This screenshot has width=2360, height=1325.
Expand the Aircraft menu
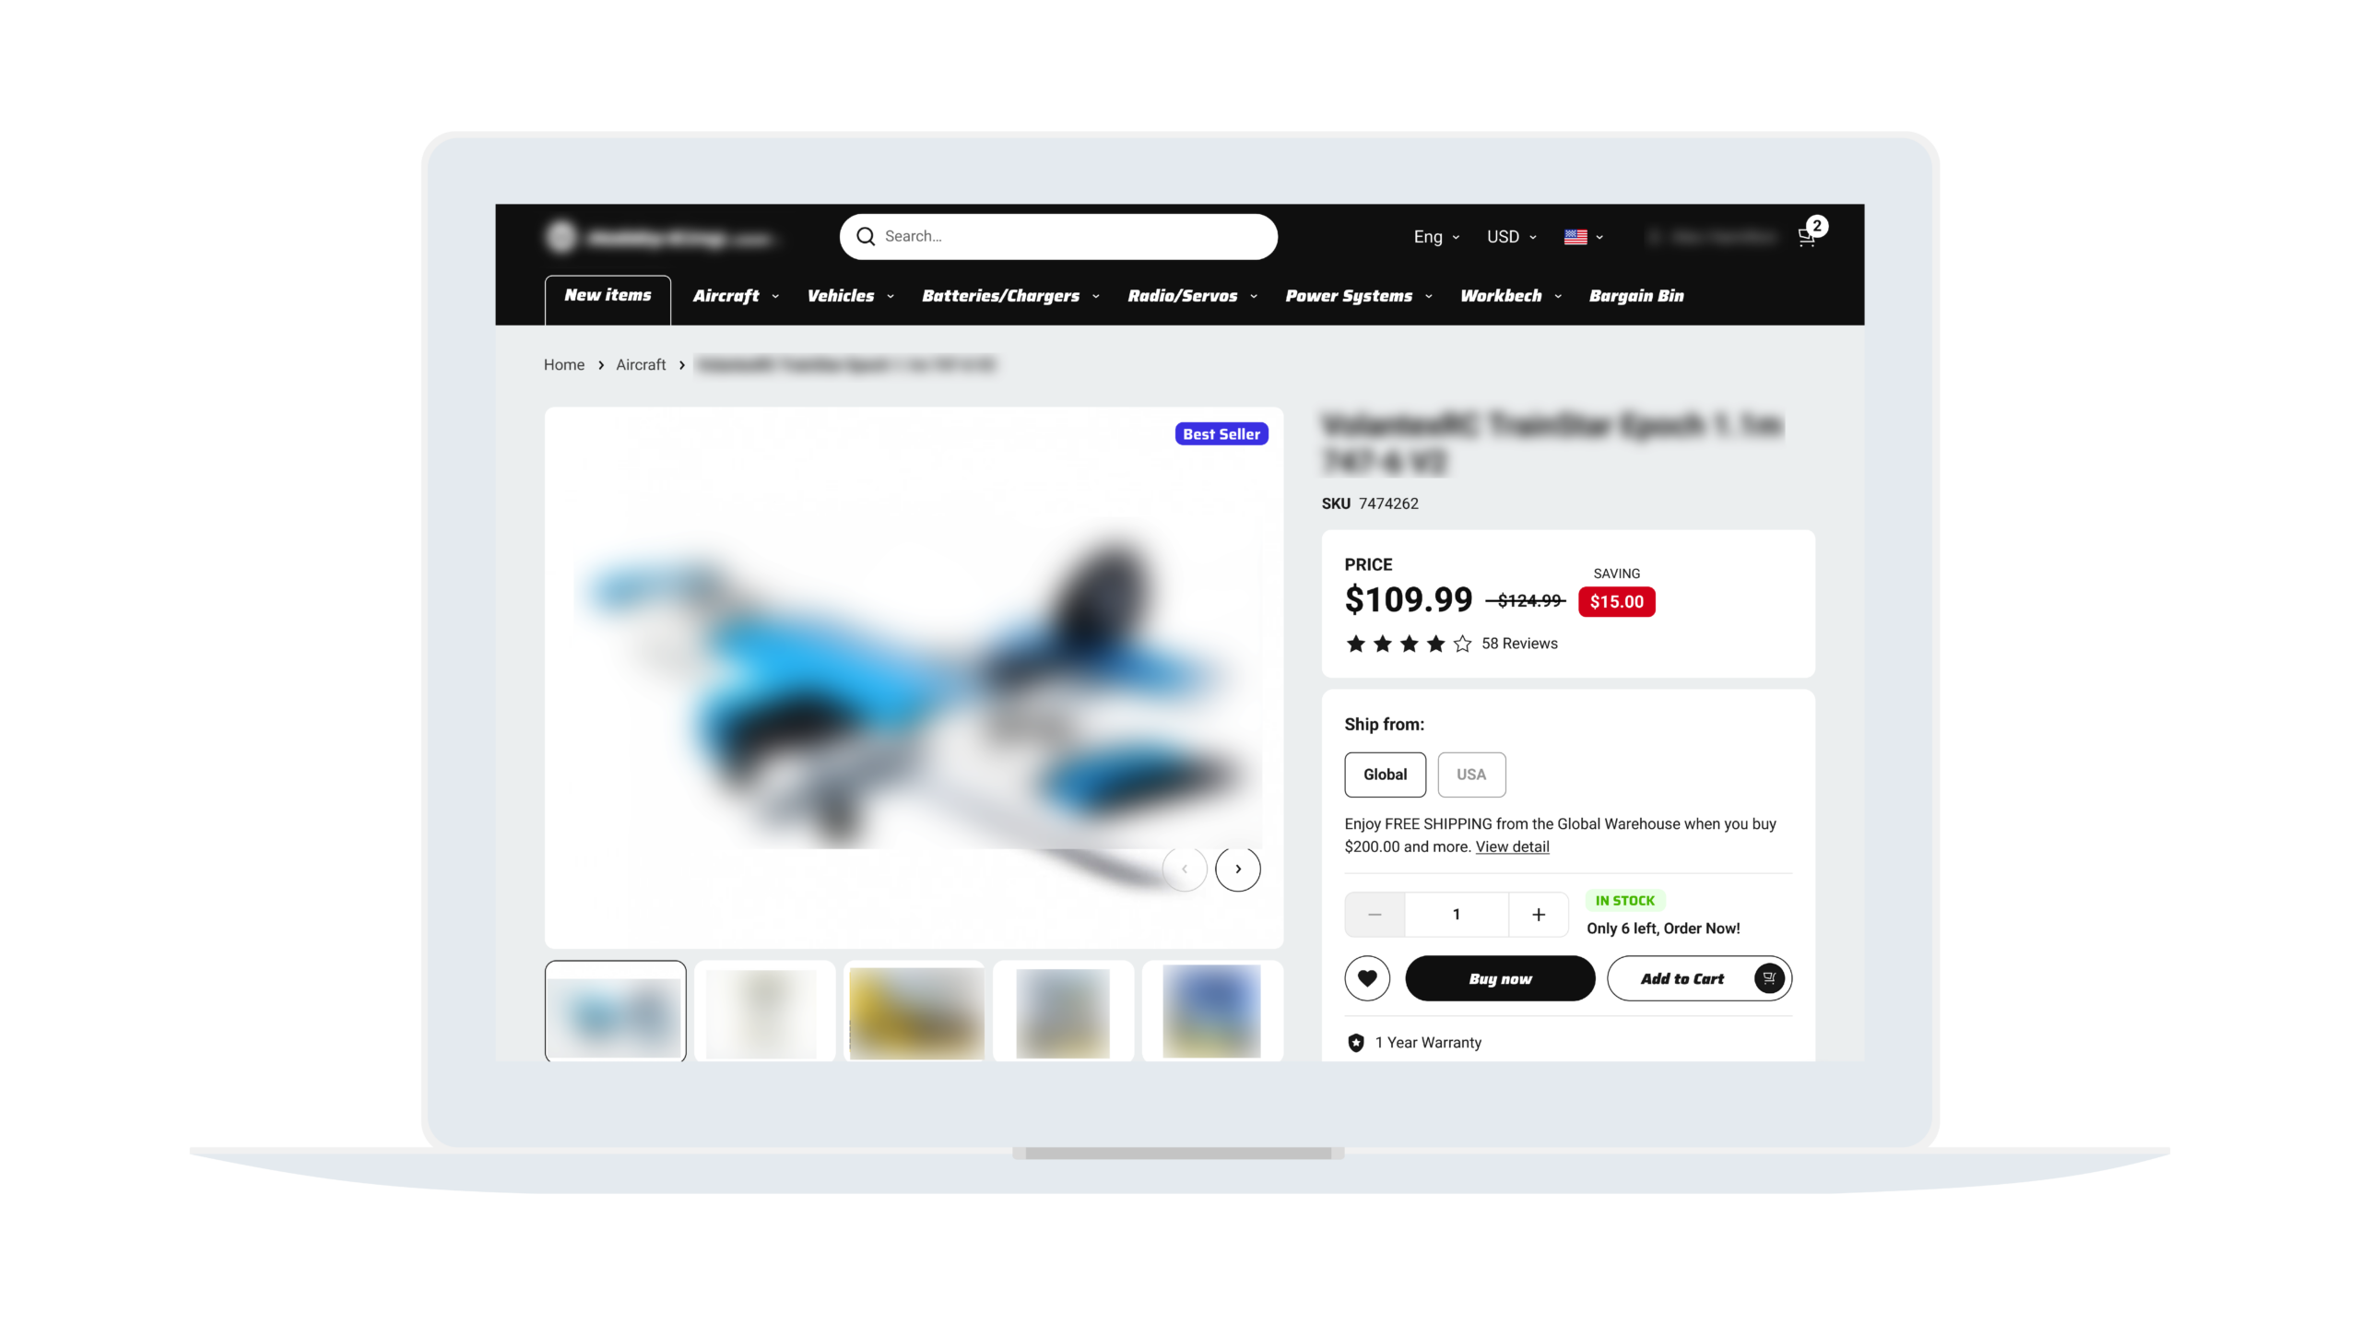[x=735, y=296]
